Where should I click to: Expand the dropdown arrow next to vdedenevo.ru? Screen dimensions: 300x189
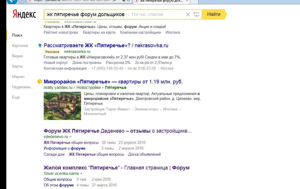(70, 137)
